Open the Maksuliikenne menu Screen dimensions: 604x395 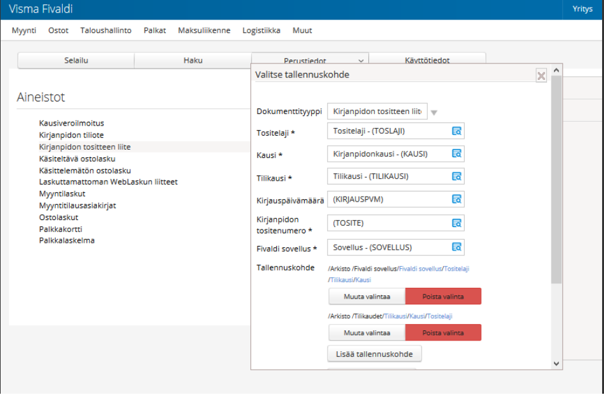[x=204, y=30]
